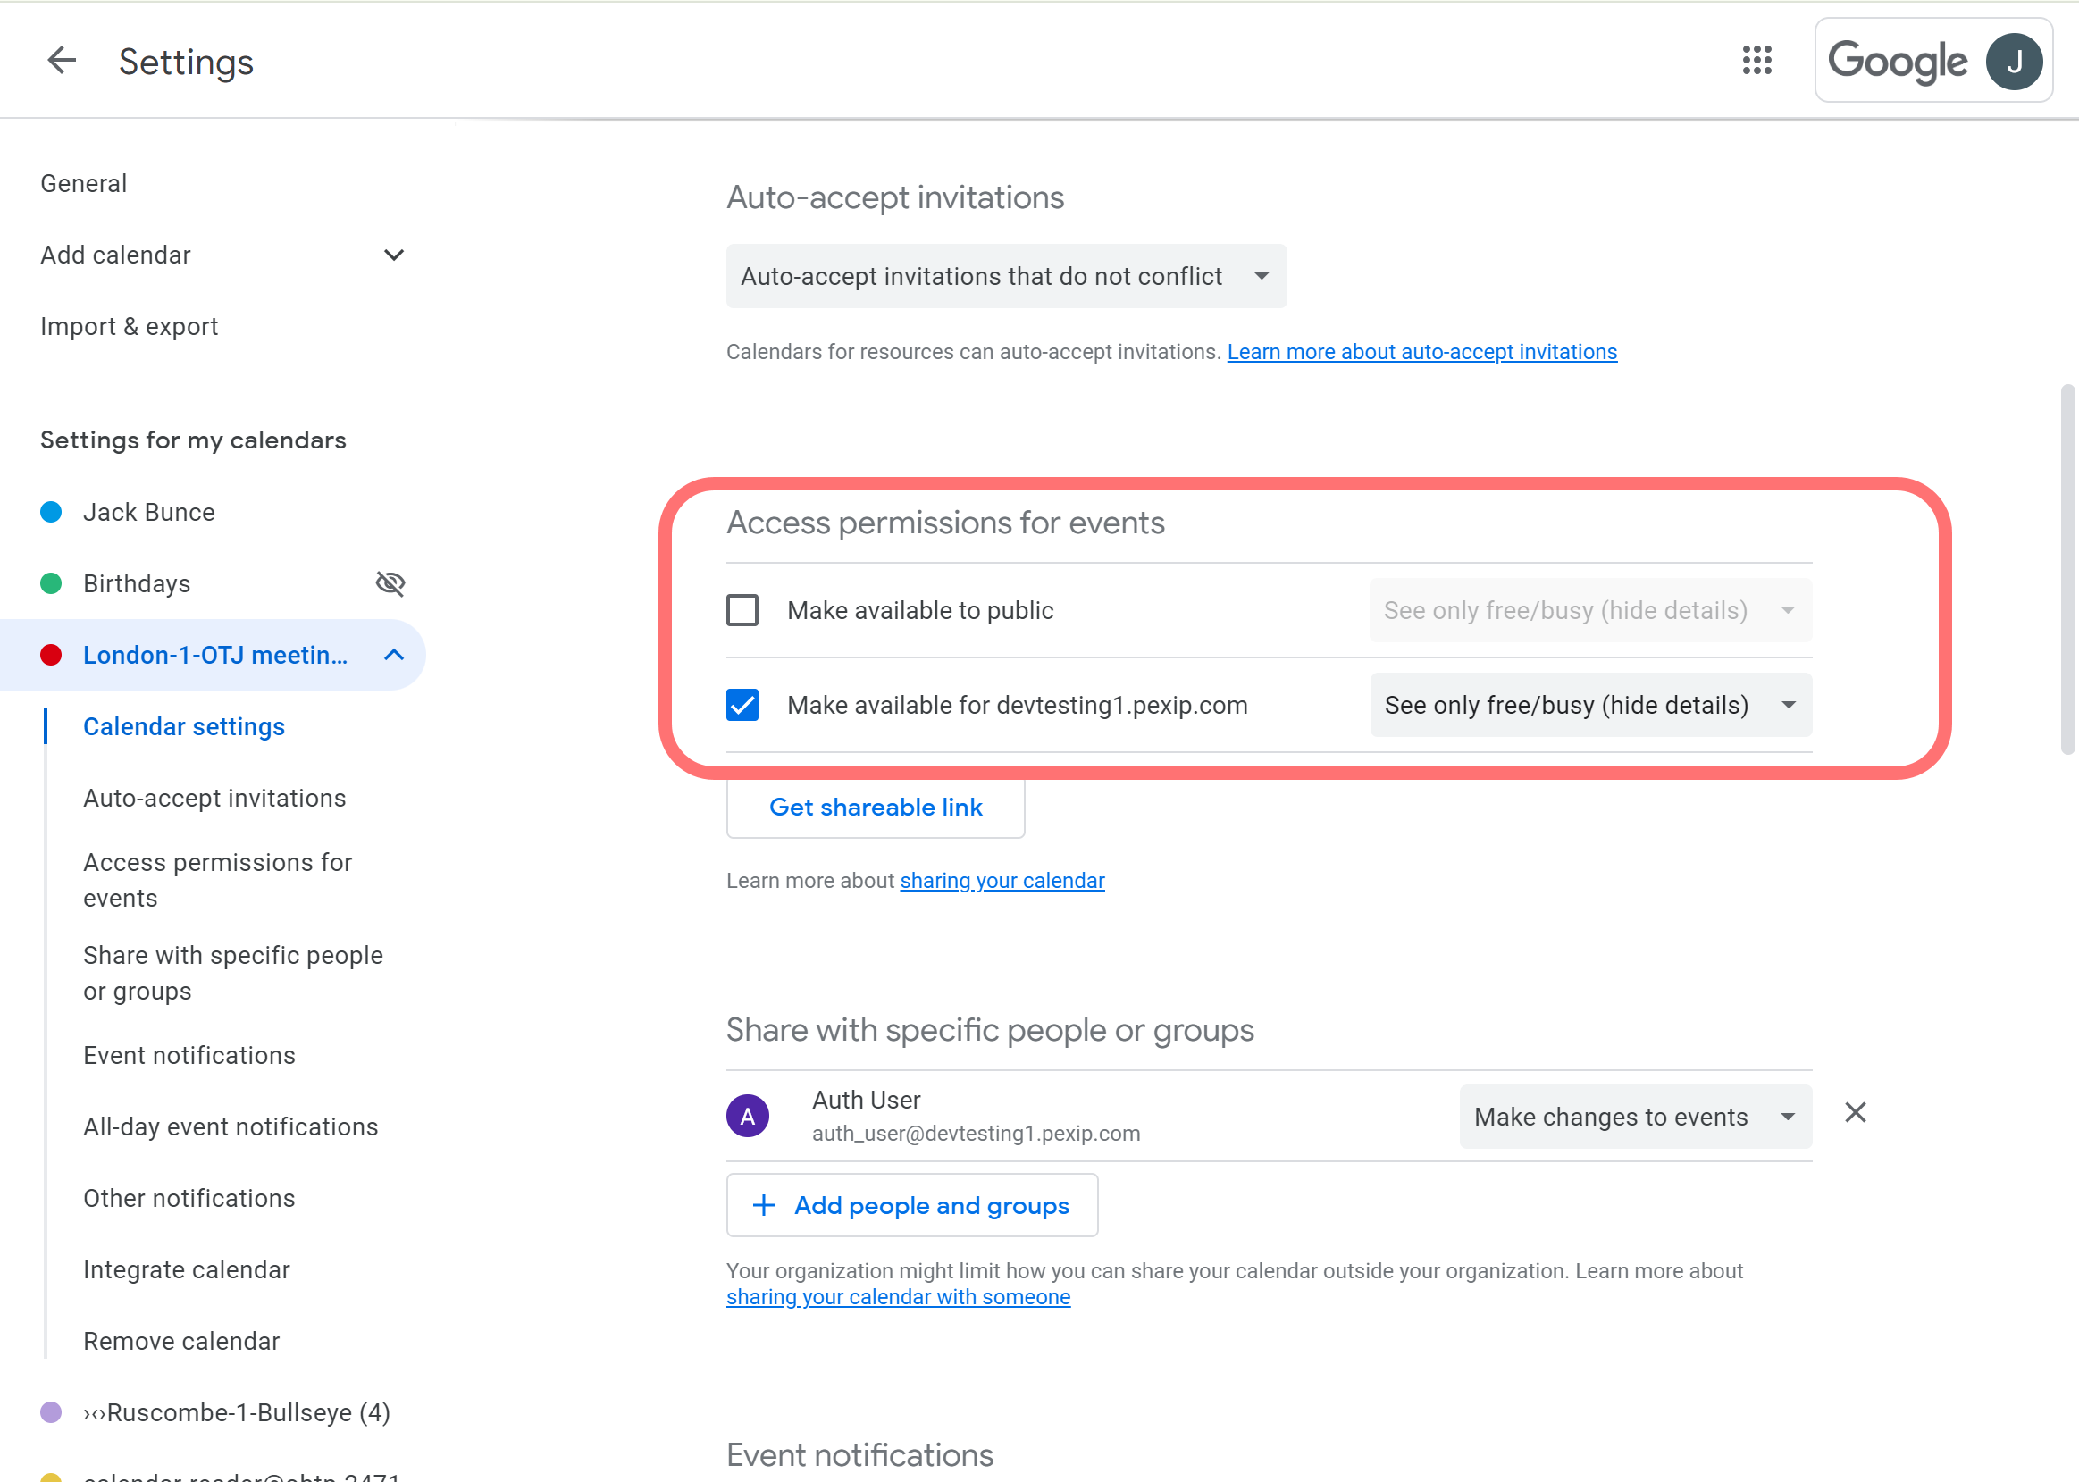The image size is (2079, 1482).
Task: Click the back arrow beside Settings
Action: tap(61, 61)
